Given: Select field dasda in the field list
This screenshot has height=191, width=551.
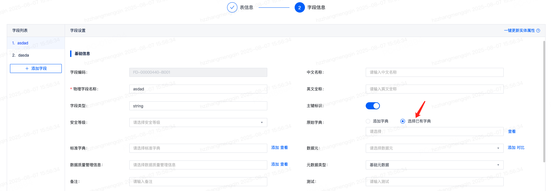Looking at the screenshot, I should coord(23,55).
